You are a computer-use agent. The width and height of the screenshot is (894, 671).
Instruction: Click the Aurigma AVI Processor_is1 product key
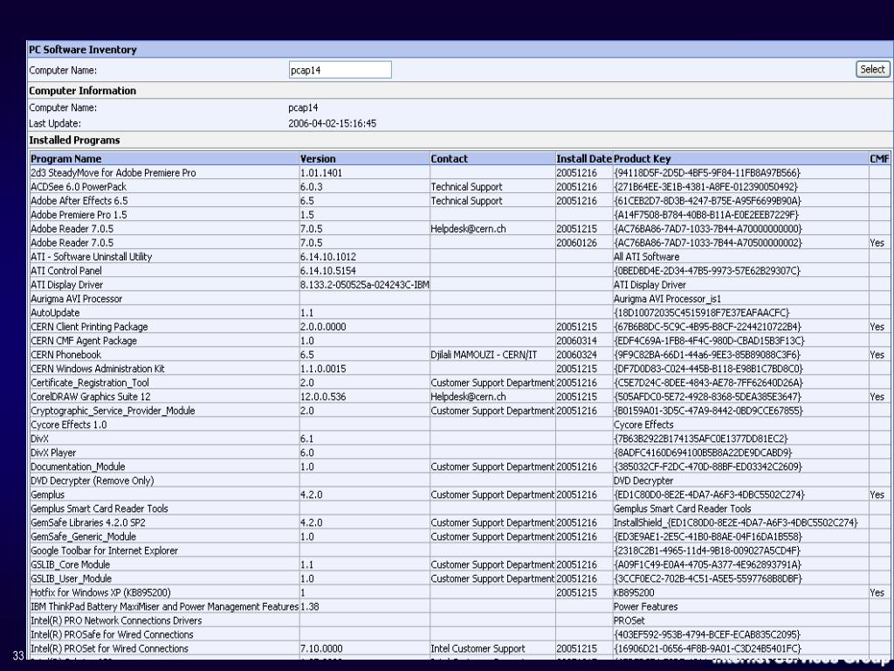point(668,299)
